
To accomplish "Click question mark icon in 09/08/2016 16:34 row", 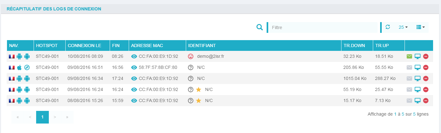I will [191, 78].
